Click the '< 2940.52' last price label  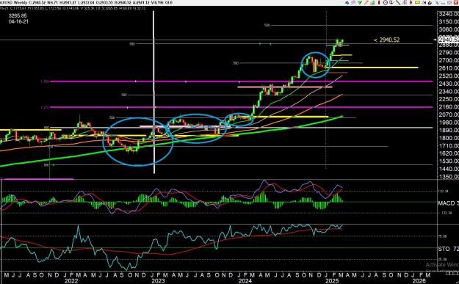click(x=386, y=40)
